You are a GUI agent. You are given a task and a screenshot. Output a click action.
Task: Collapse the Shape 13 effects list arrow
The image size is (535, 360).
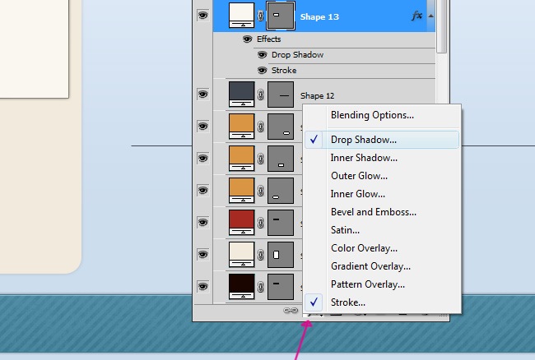(x=431, y=16)
